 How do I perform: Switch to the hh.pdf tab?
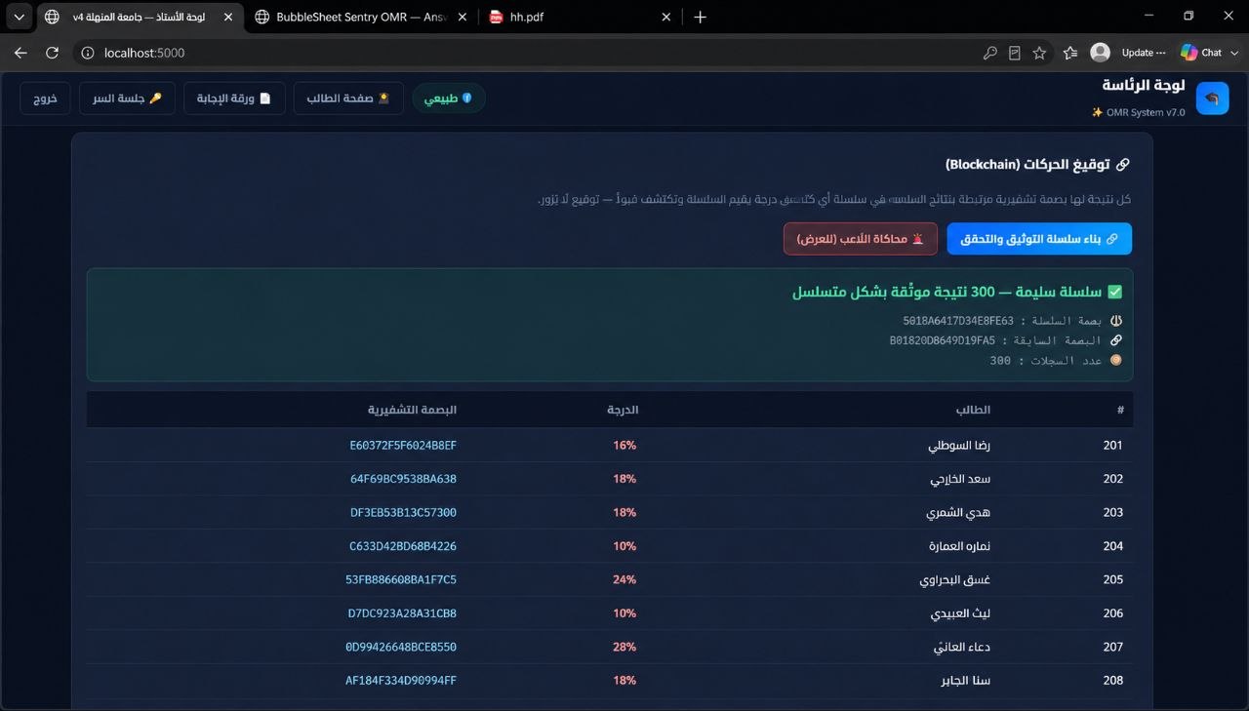(x=581, y=17)
